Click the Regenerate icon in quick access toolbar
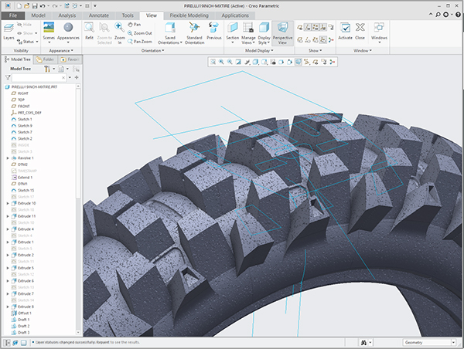Image resolution: width=464 pixels, height=349 pixels. [67, 6]
